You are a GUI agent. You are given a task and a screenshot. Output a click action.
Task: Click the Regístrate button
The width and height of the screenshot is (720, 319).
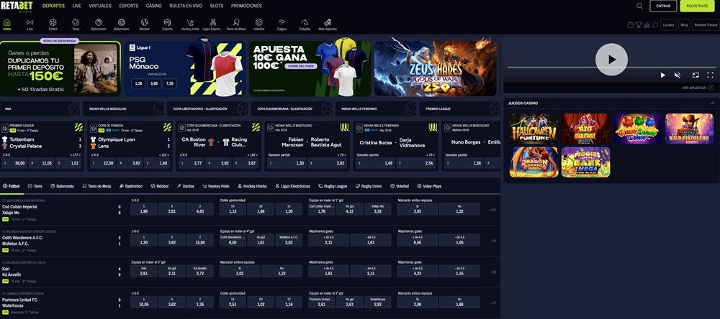pos(697,6)
